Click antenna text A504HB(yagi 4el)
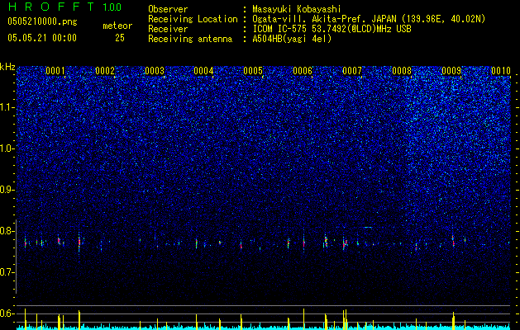The height and width of the screenshot is (330, 520). point(292,39)
